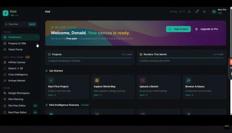Open the search icon in top bar
The width and height of the screenshot is (232, 133).
click(189, 12)
